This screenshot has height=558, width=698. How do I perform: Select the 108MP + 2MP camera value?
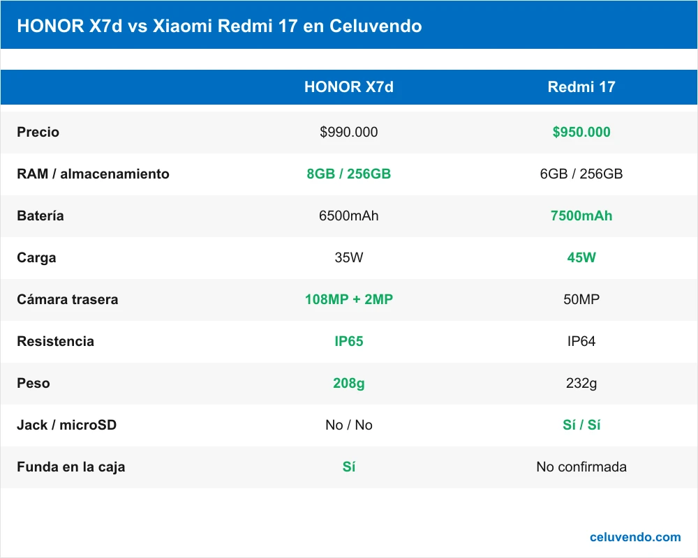pyautogui.click(x=348, y=299)
